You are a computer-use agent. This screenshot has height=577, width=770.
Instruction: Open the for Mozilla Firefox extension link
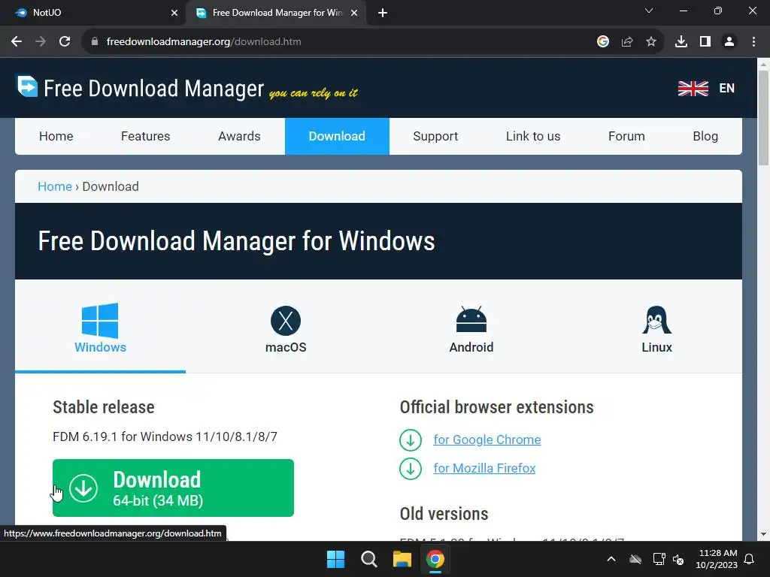484,469
